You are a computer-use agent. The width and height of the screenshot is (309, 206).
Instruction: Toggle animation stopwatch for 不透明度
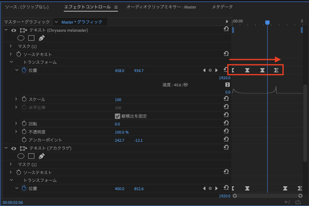pyautogui.click(x=24, y=132)
